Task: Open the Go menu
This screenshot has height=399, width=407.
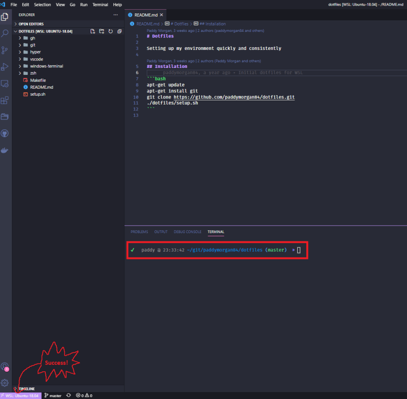Action: (73, 5)
